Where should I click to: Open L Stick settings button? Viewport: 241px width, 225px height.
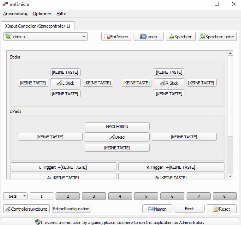coord(65,83)
